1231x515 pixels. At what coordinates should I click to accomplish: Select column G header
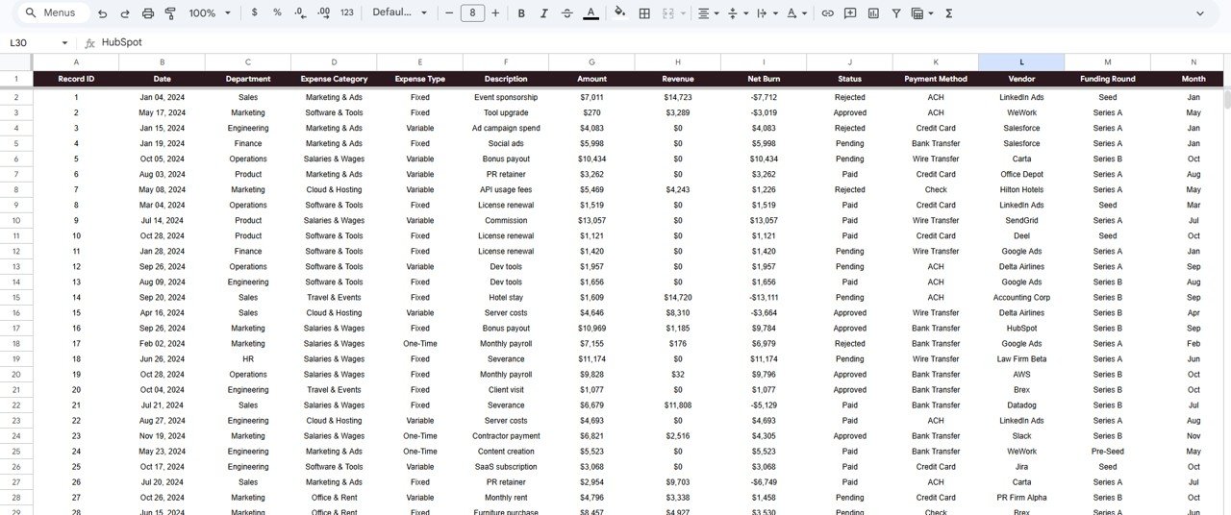[x=591, y=62]
